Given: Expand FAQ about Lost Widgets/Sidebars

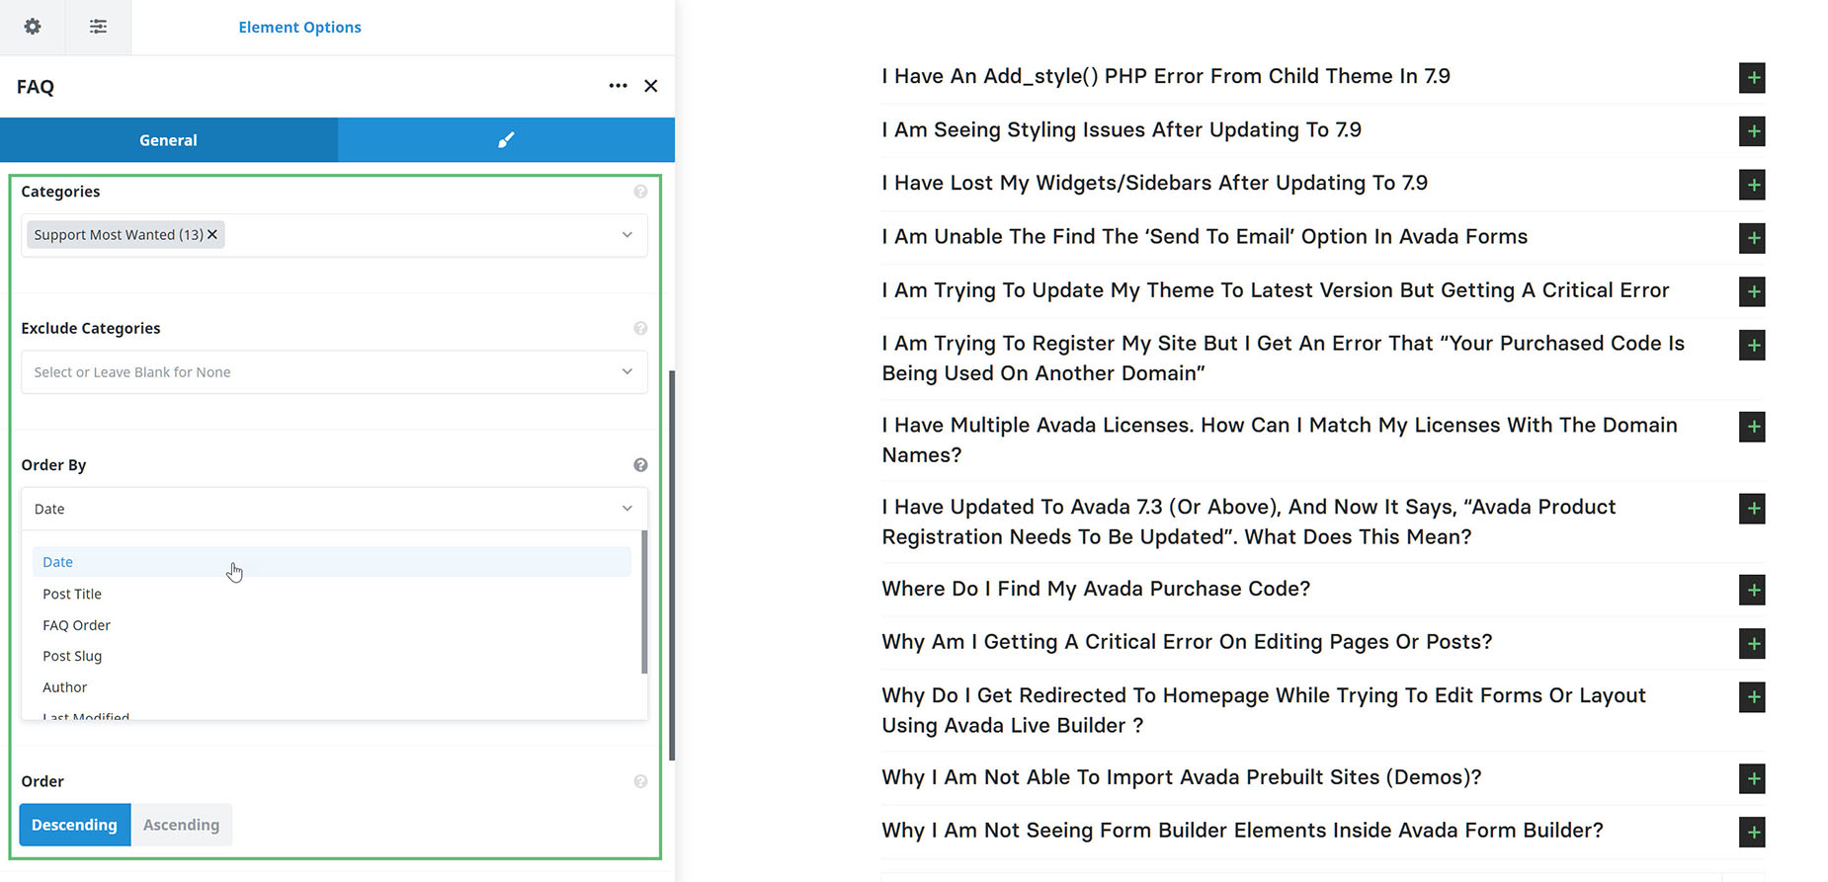Looking at the screenshot, I should pos(1752,185).
